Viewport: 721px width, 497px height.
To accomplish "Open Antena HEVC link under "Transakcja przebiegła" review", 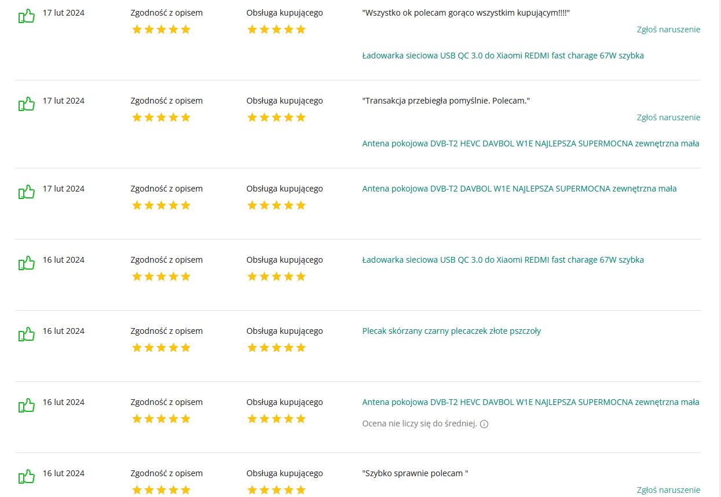I will pyautogui.click(x=530, y=143).
